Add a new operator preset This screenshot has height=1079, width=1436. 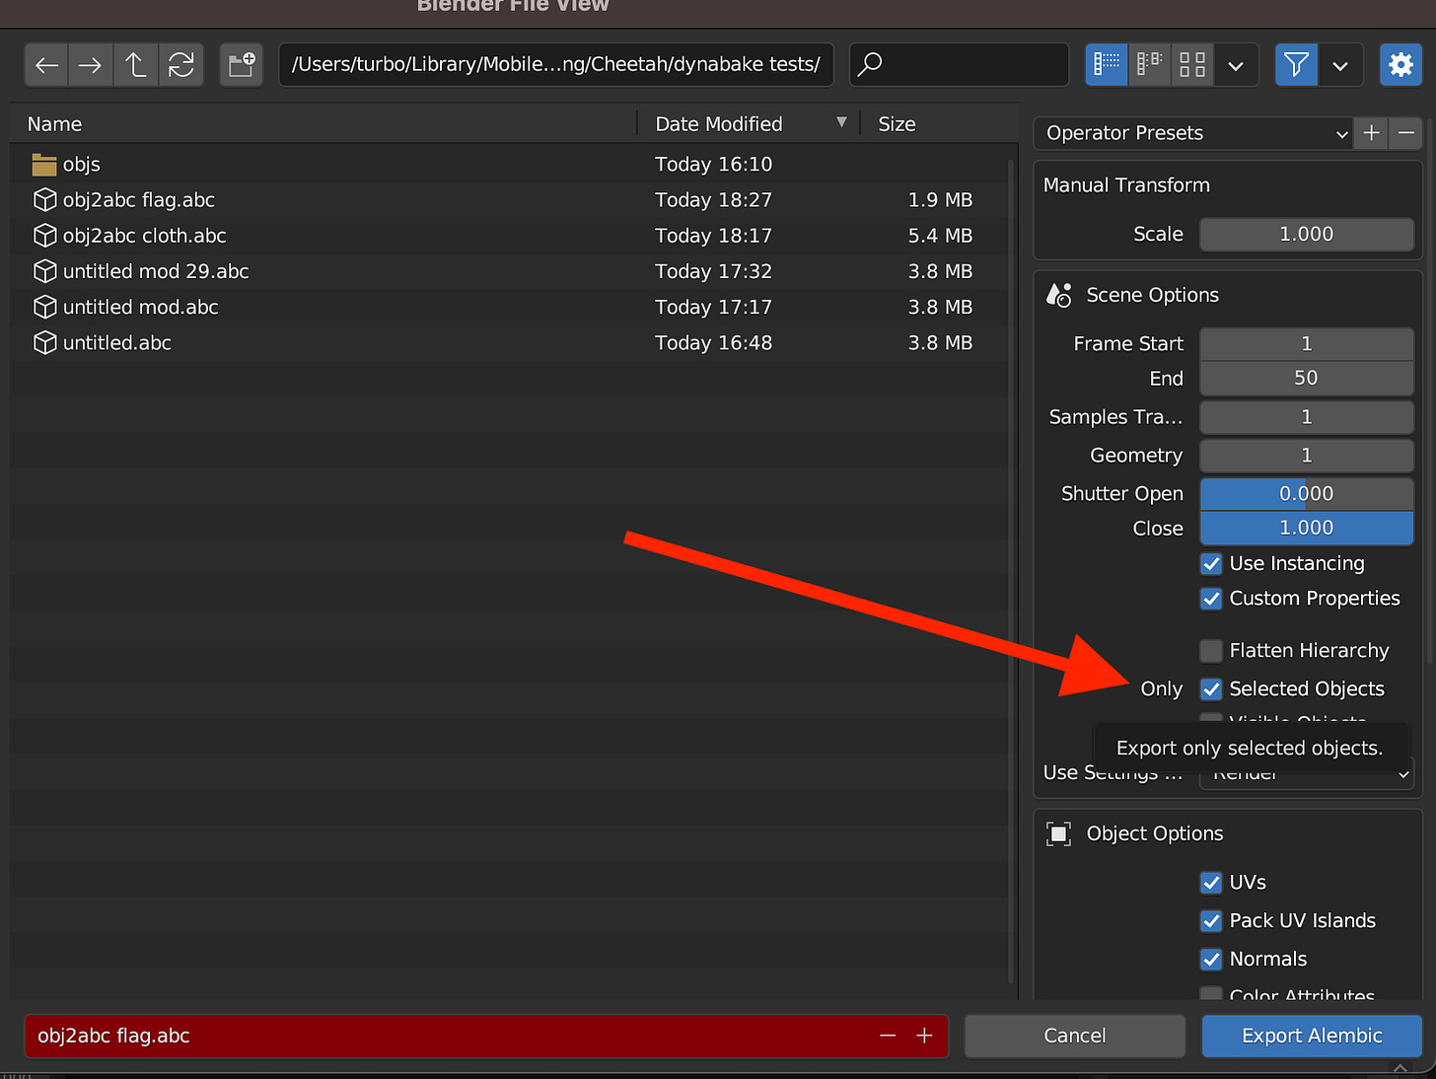[1371, 133]
